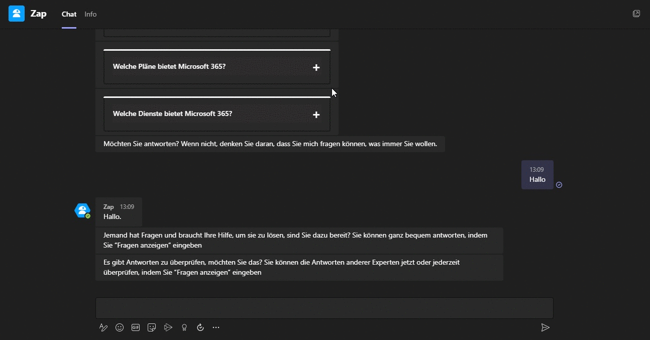Click the 13:09 timestamp in sent bubble
Image resolution: width=650 pixels, height=340 pixels.
(x=536, y=170)
